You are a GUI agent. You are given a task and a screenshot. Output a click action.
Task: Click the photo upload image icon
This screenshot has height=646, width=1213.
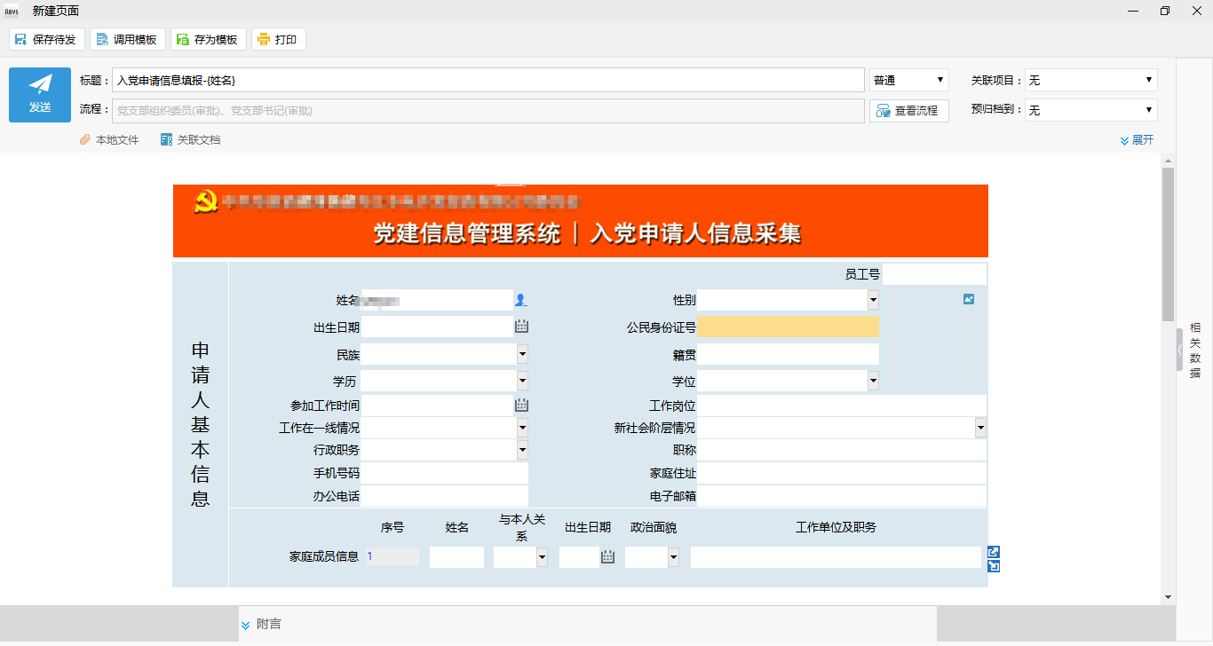(969, 300)
